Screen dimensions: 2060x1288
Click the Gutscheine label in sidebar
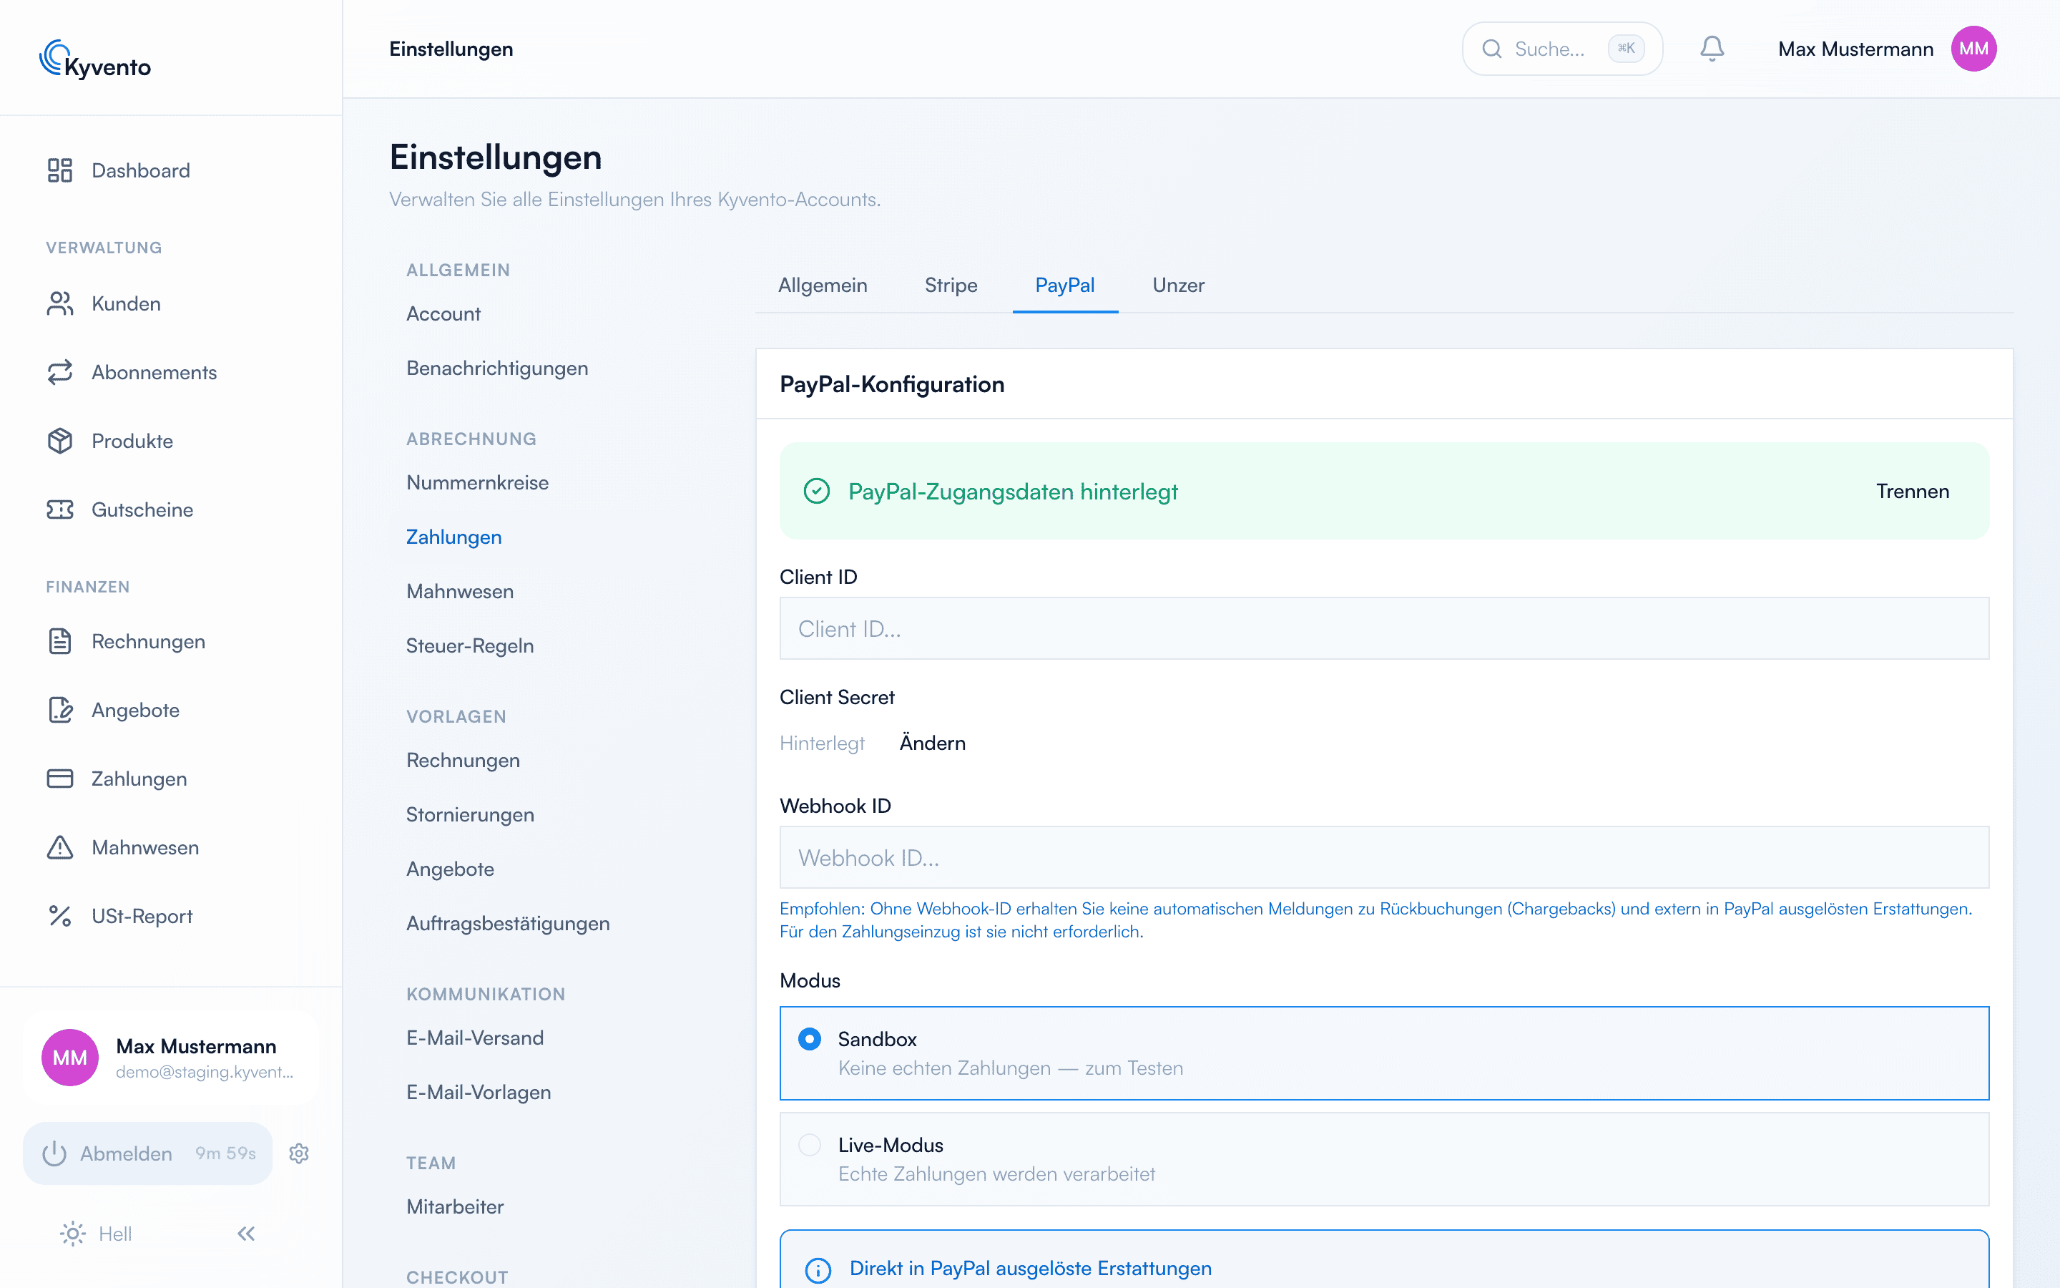point(142,509)
